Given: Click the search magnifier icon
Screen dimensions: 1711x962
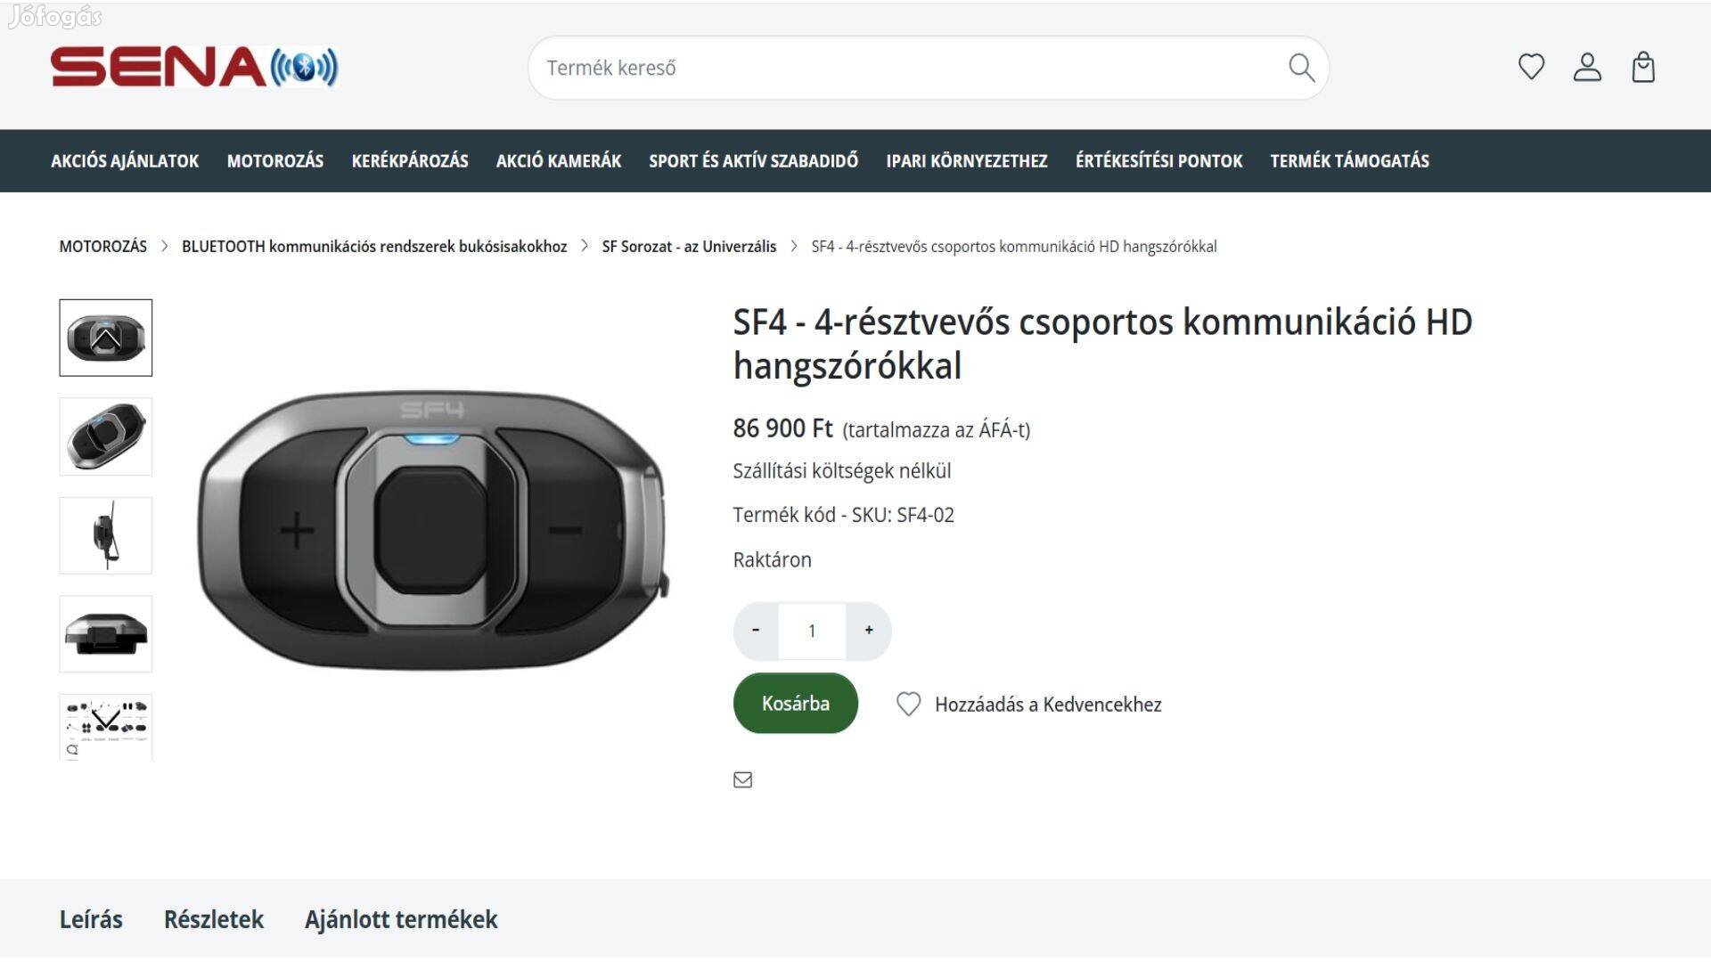Looking at the screenshot, I should (x=1301, y=68).
